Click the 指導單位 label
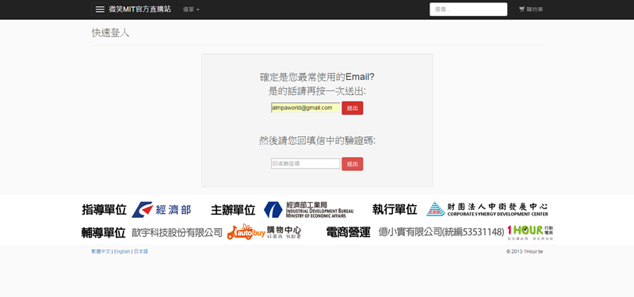The height and width of the screenshot is (297, 634). [105, 210]
